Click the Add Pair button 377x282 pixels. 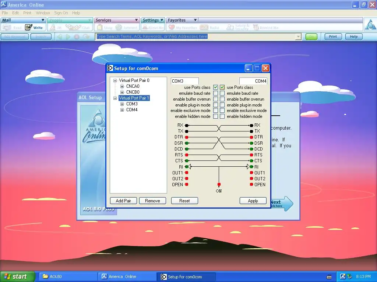[x=123, y=201]
